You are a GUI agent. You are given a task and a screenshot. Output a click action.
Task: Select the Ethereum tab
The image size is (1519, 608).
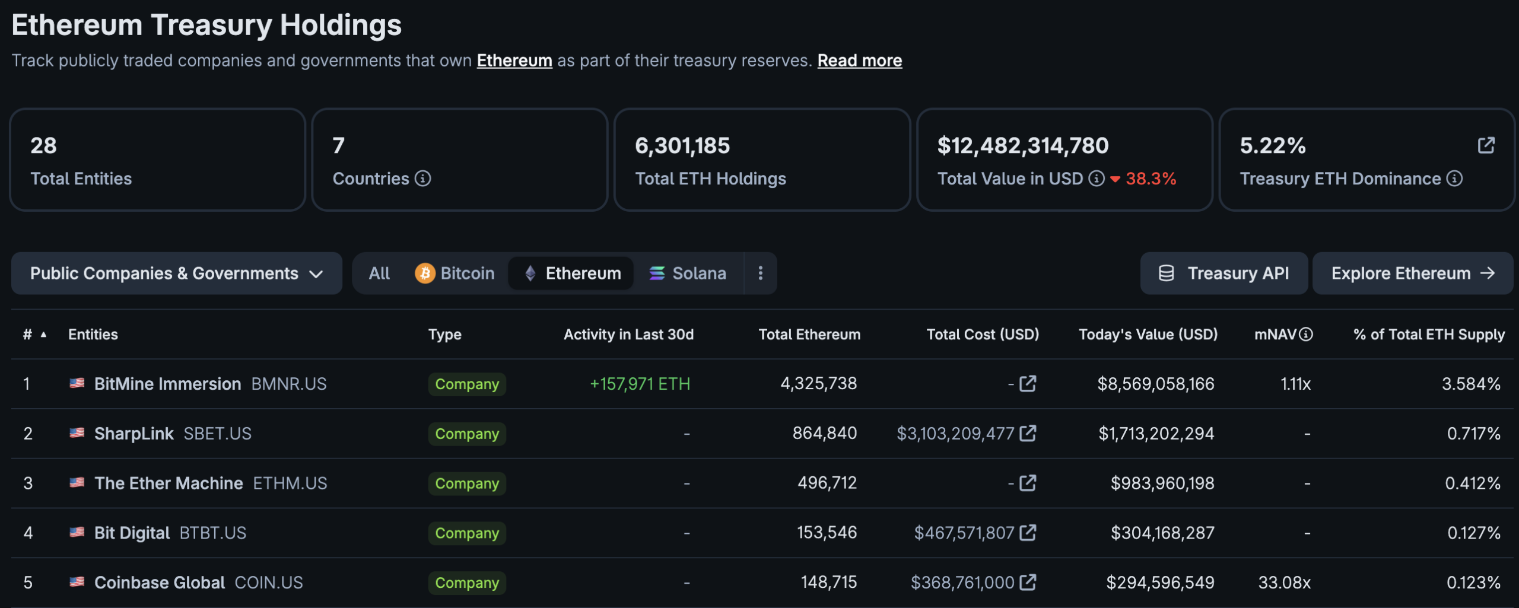571,273
